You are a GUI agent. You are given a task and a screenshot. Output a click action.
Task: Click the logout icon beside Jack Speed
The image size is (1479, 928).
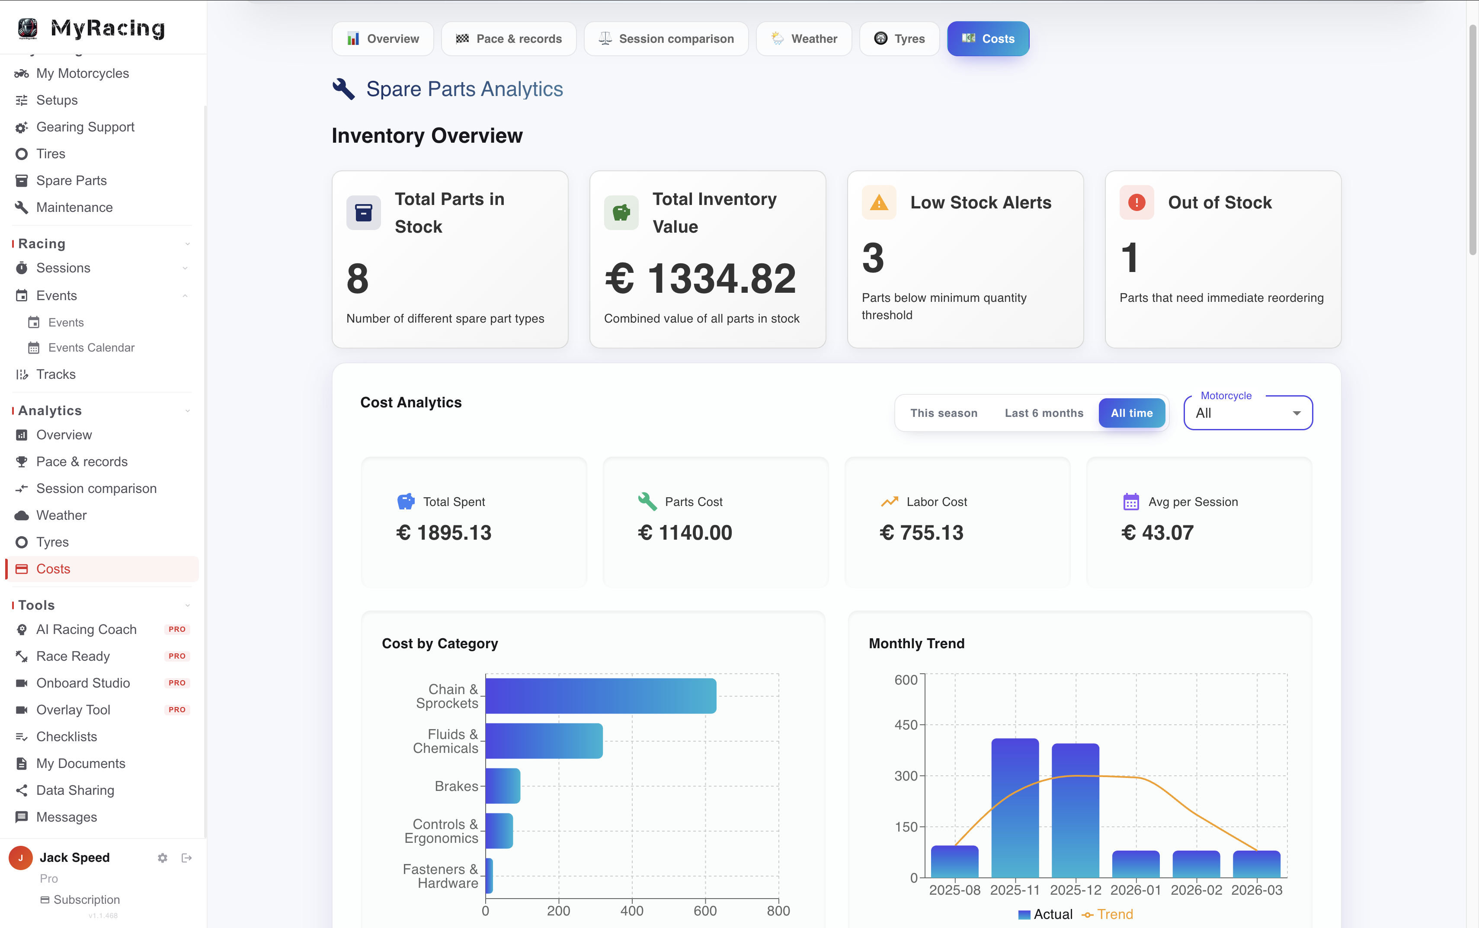point(187,858)
